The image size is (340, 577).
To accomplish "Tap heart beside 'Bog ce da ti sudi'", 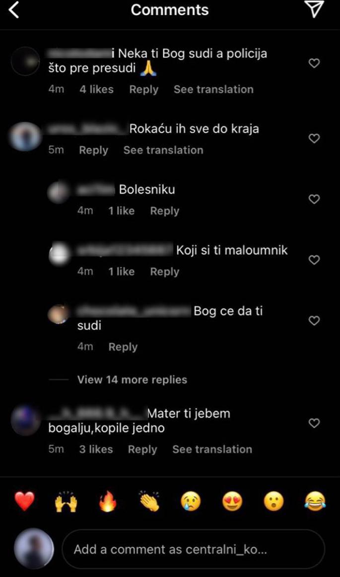I will [x=314, y=321].
